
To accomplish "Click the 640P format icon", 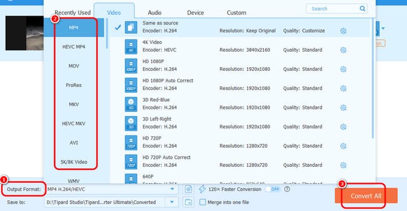I will (131, 179).
